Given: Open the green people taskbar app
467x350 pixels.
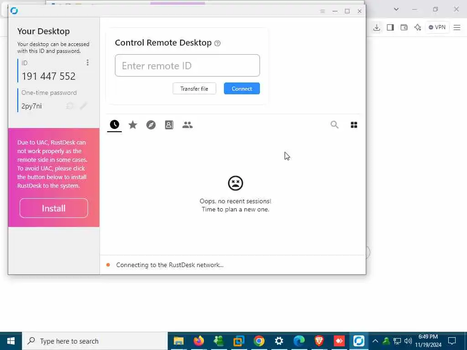Looking at the screenshot, I should coord(218,341).
